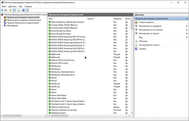The width and height of the screenshot is (189, 121).
Task: Click Экспортировать список action link
Action: tap(150, 45)
